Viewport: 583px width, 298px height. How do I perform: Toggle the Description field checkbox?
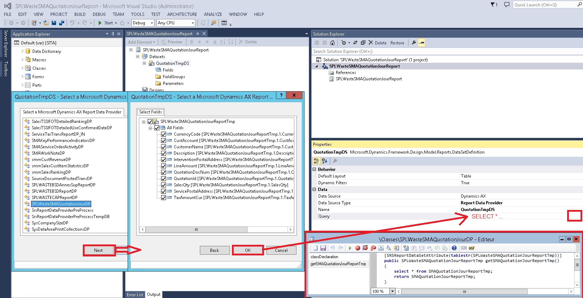[x=164, y=153]
